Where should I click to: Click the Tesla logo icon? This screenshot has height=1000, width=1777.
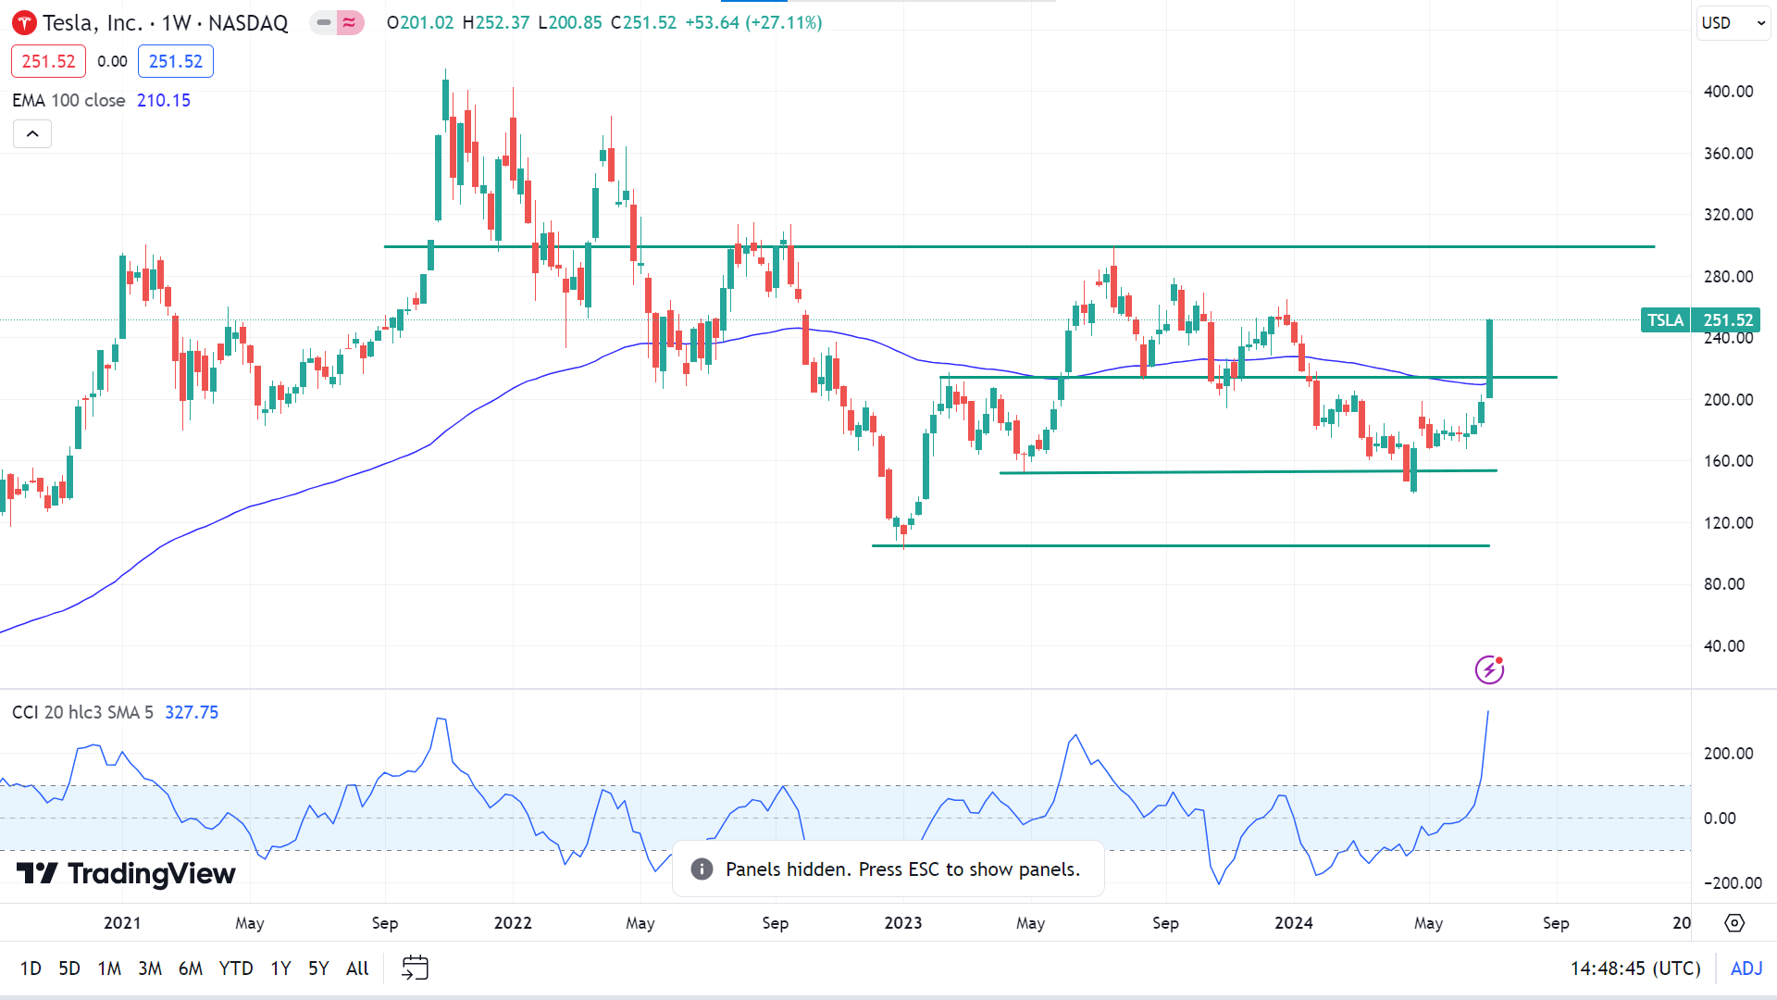click(x=24, y=22)
